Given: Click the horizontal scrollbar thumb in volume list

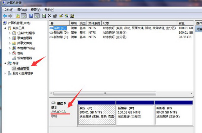Looking at the screenshot, I should pos(105,93).
